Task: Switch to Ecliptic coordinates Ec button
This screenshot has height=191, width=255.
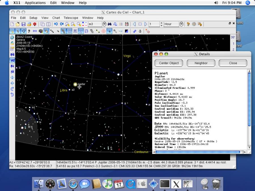Action: [x=12, y=66]
